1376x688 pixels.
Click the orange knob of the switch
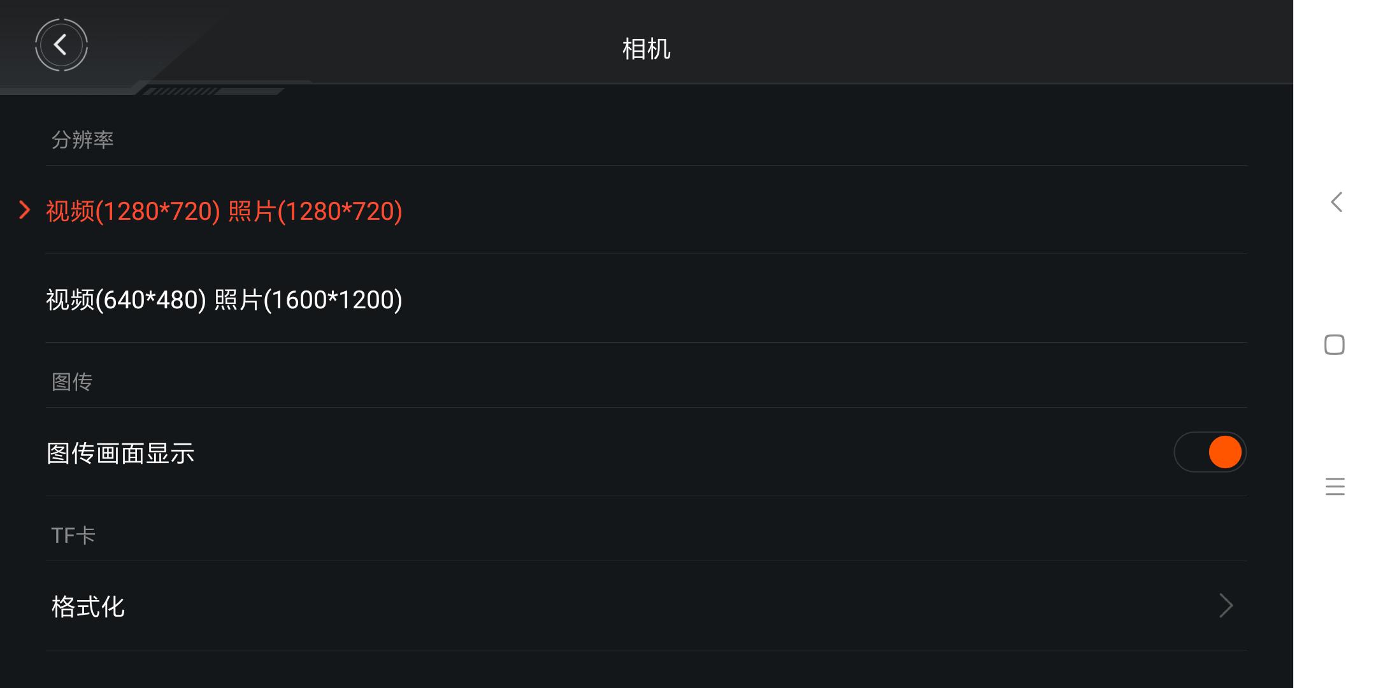(1225, 452)
